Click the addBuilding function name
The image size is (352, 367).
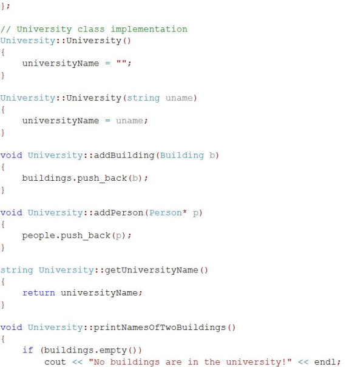[x=124, y=155]
